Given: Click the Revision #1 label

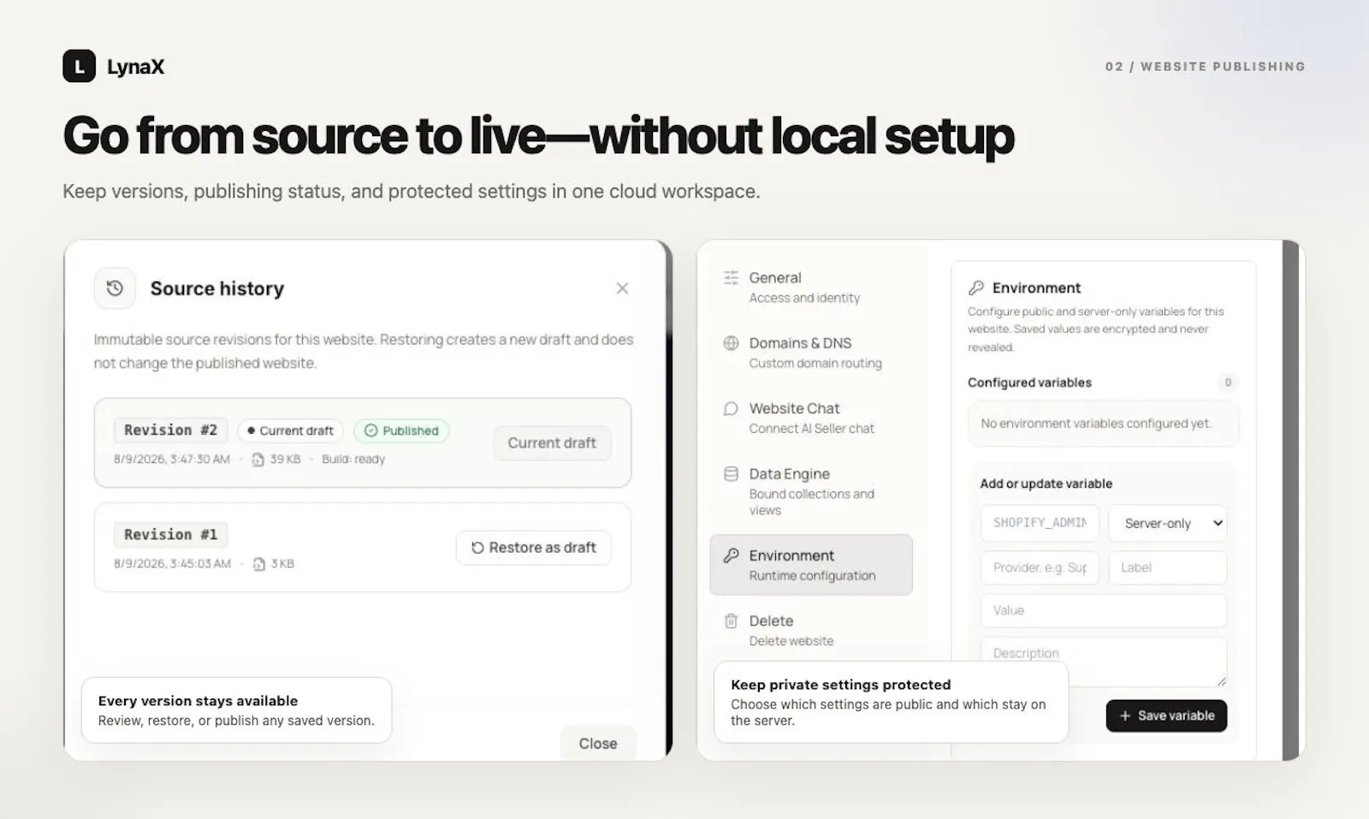Looking at the screenshot, I should point(170,534).
